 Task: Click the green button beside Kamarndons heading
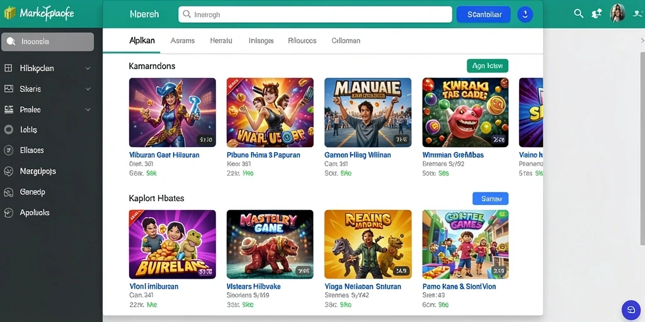tap(488, 65)
